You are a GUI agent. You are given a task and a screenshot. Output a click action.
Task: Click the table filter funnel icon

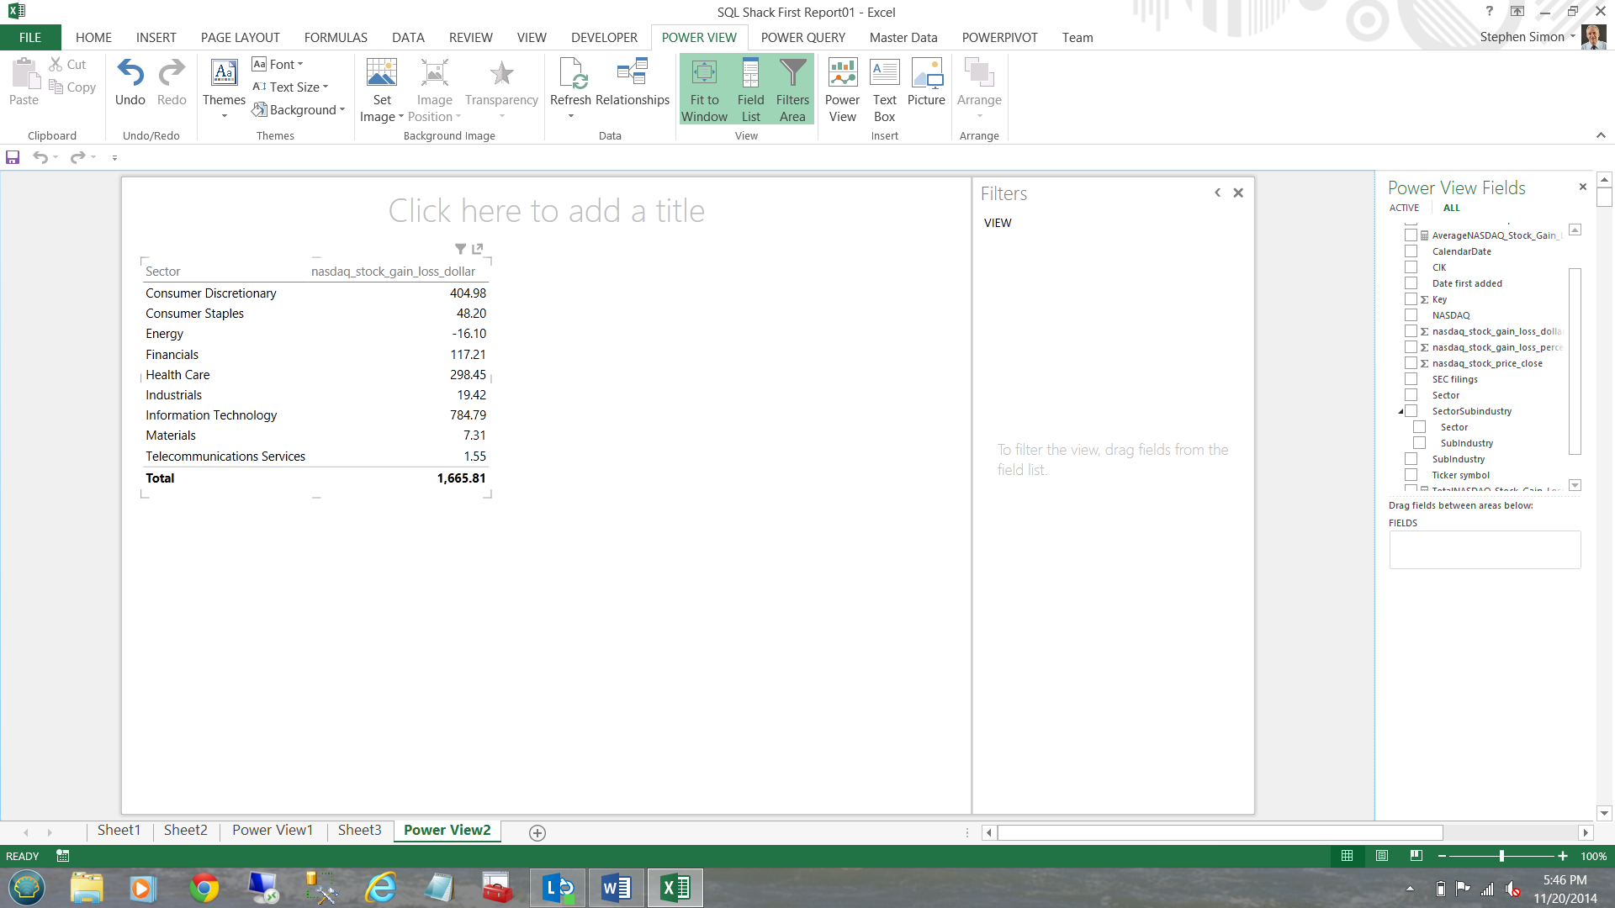pos(460,249)
